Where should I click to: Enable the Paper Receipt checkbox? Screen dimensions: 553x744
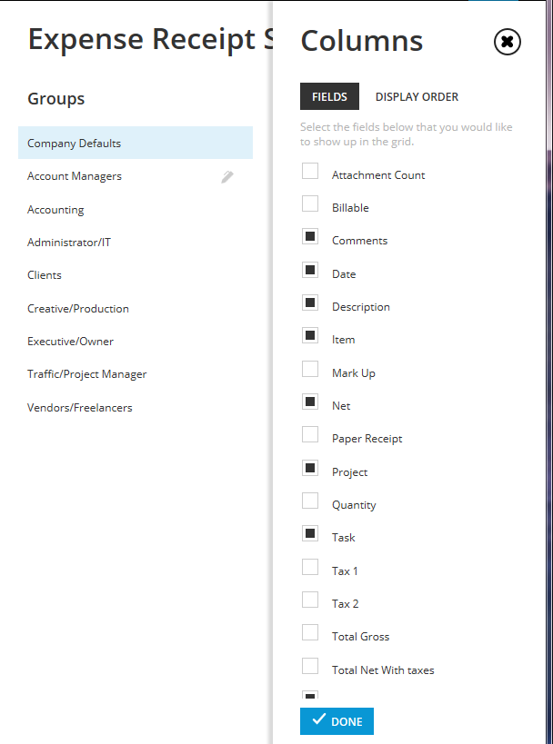310,434
